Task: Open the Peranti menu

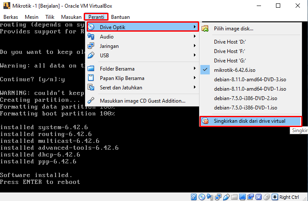Action: (x=96, y=17)
